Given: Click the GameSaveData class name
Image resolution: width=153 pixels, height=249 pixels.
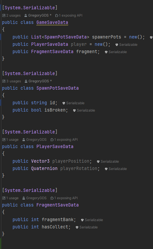Looking at the screenshot, I should coord(52,22).
